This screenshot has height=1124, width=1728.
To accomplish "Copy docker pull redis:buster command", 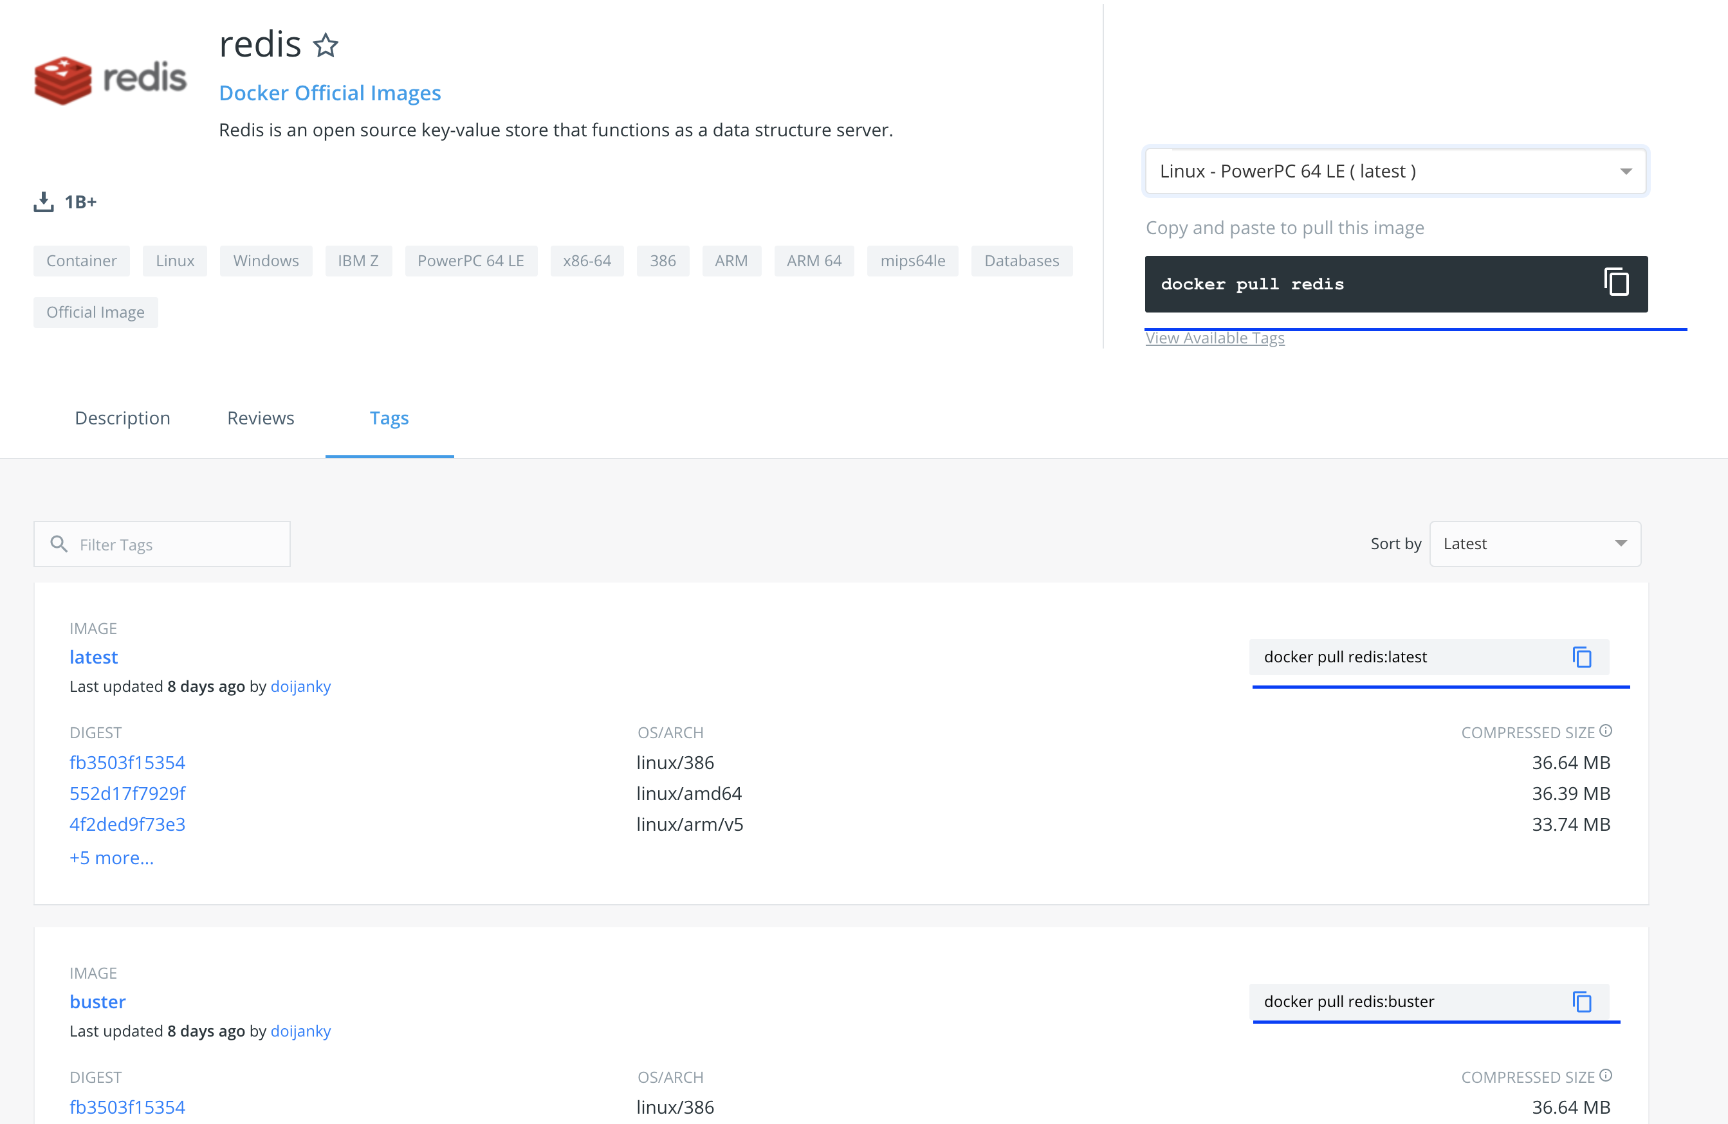I will click(x=1581, y=1001).
